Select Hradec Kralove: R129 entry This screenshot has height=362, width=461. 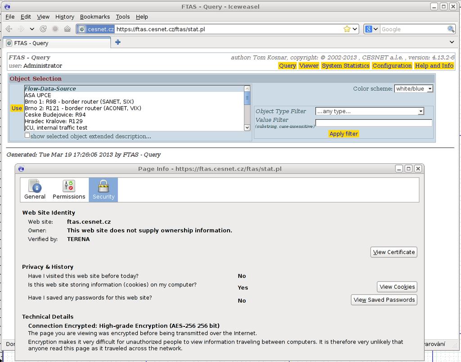134,121
